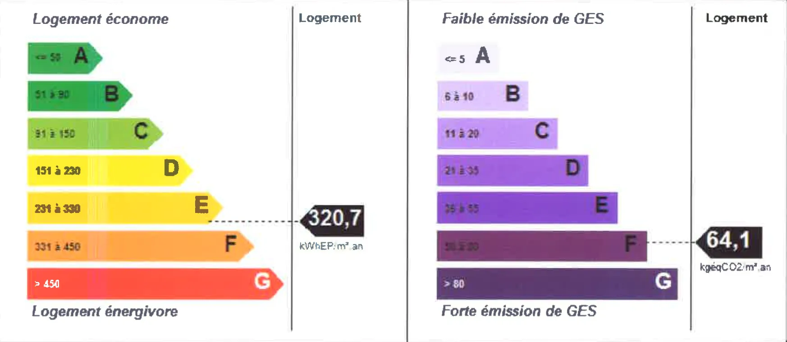Click the GES class B bar (6 à 10)
The image size is (787, 342).
coord(482,96)
